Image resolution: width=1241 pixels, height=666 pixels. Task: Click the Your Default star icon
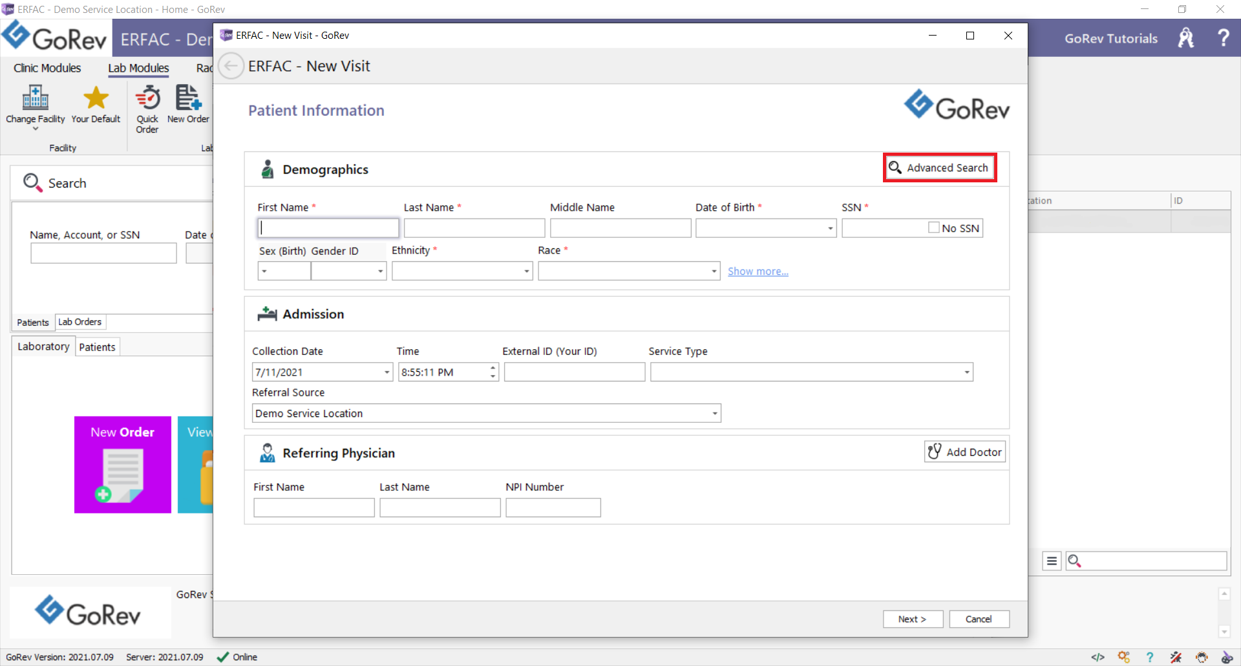coord(96,98)
